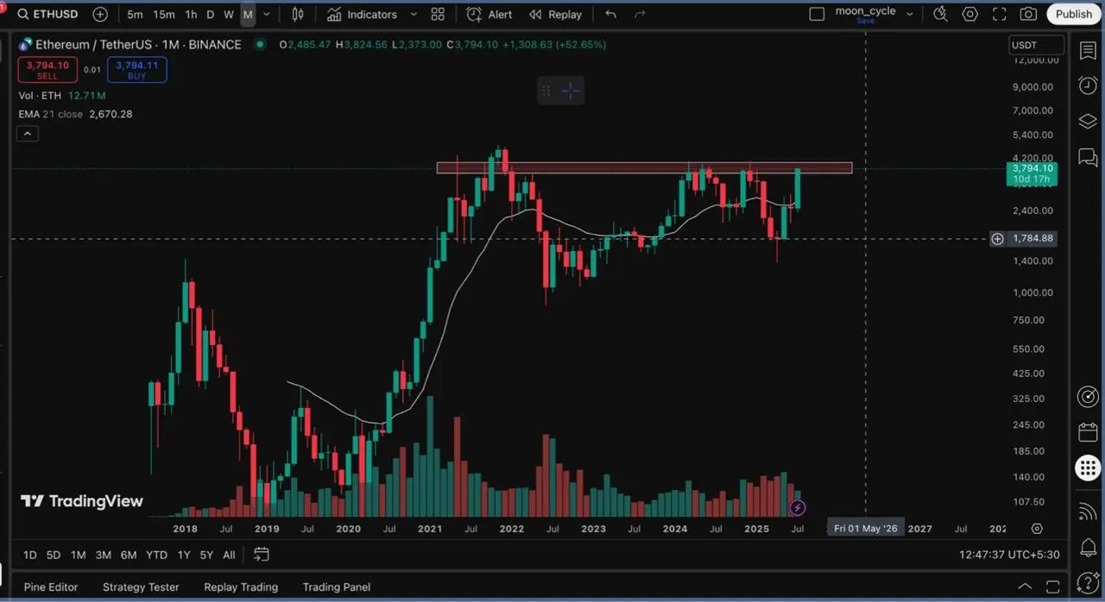
Task: Switch to the Daily (D) timeframe
Action: [210, 14]
